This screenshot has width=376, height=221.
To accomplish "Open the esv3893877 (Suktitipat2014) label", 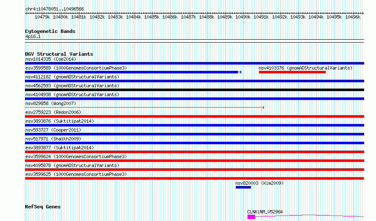I will pyautogui.click(x=60, y=148).
